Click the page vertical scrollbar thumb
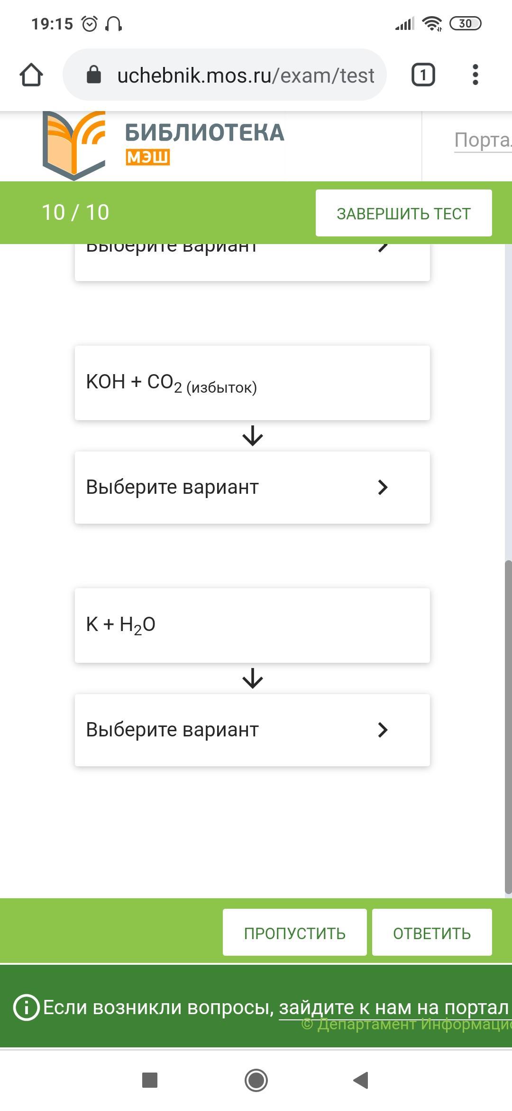Image resolution: width=512 pixels, height=1111 pixels. (508, 726)
